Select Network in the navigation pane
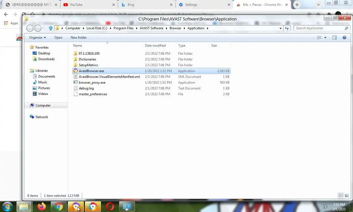The image size is (353, 212). click(x=42, y=117)
